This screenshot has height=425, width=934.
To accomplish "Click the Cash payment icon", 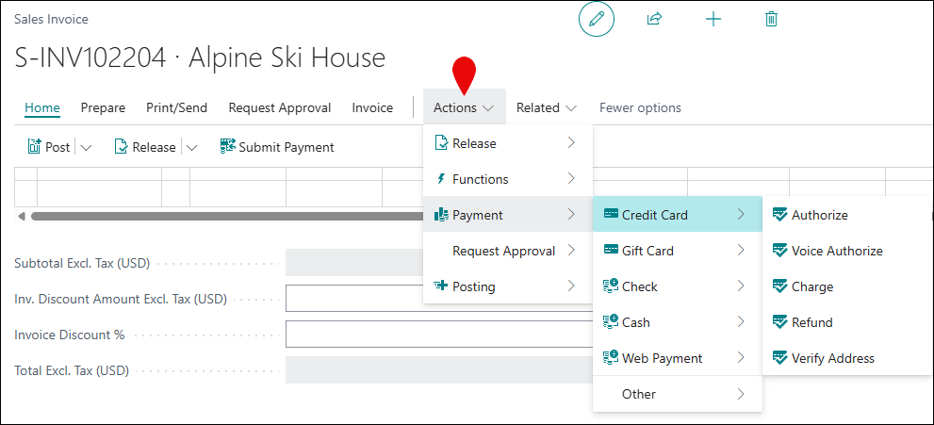I will click(611, 321).
